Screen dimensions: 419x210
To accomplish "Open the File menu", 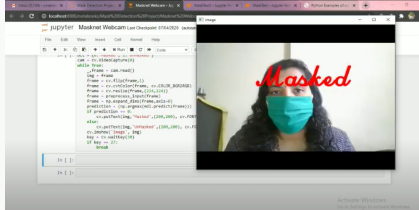I will (x=48, y=39).
